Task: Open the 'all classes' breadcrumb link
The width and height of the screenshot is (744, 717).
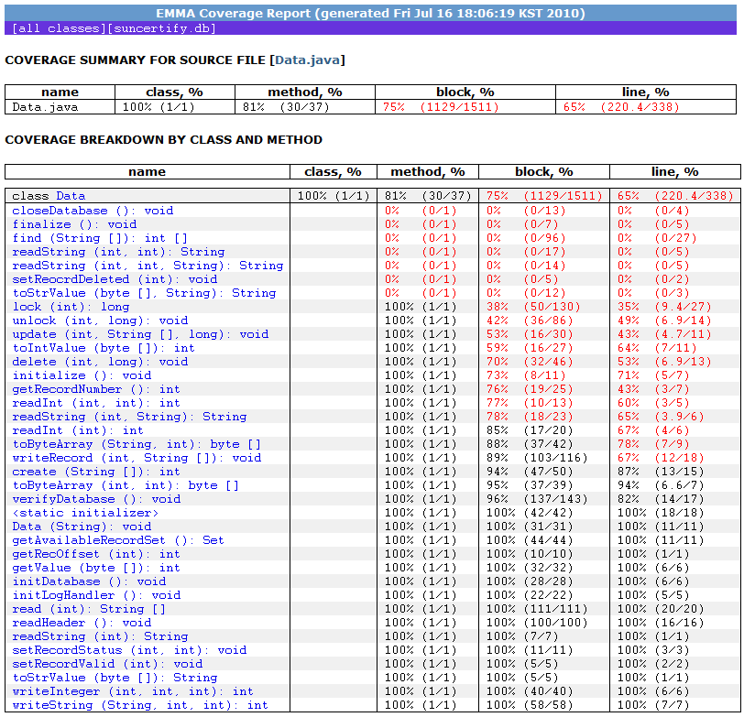Action: point(60,28)
